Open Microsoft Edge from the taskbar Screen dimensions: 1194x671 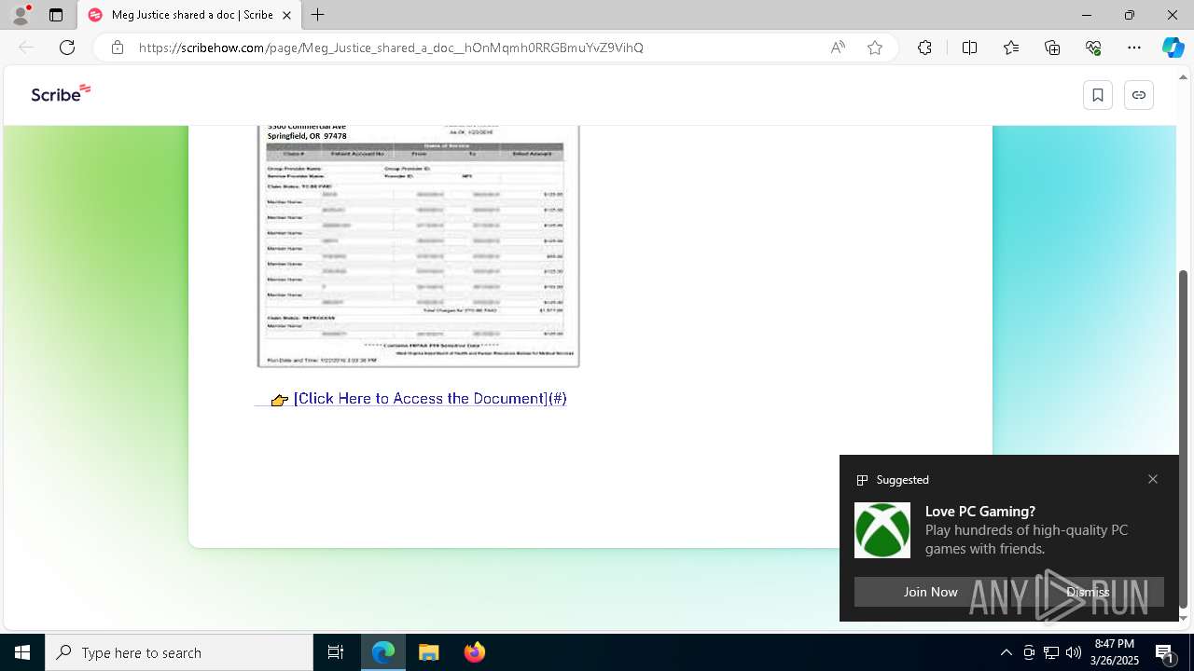pyautogui.click(x=383, y=652)
